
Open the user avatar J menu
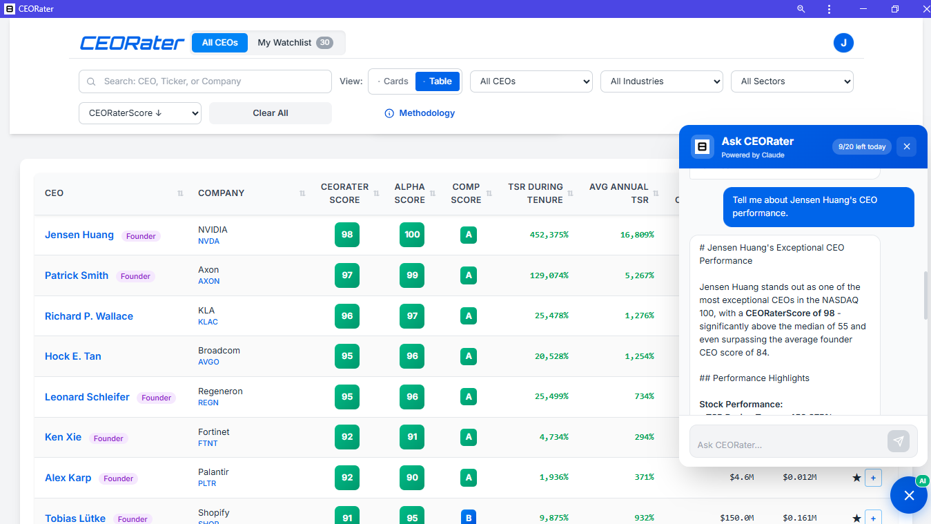coord(843,43)
